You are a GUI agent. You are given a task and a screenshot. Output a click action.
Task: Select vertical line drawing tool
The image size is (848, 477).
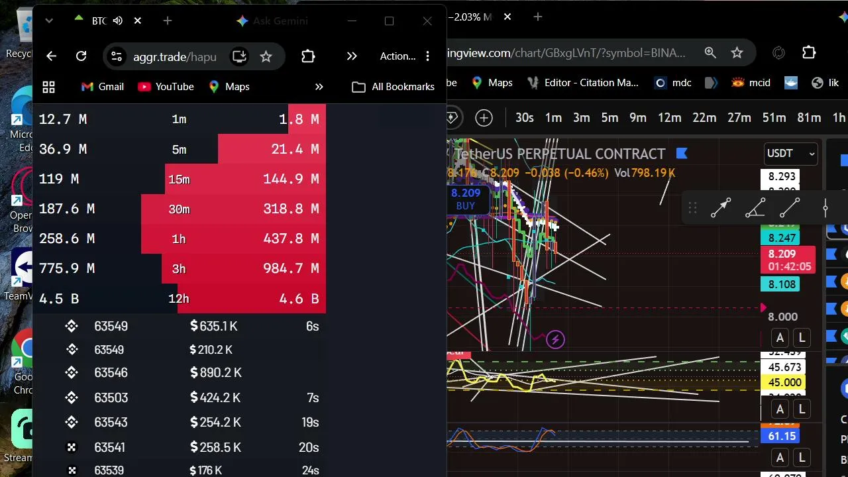825,208
